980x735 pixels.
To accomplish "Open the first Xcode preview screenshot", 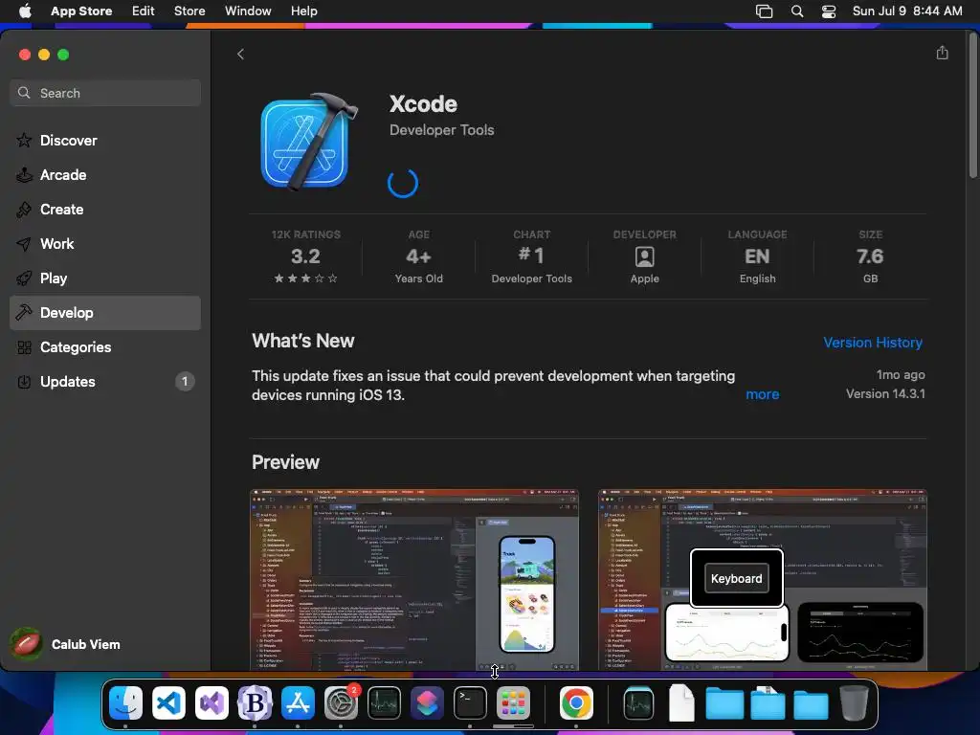I will [x=413, y=579].
